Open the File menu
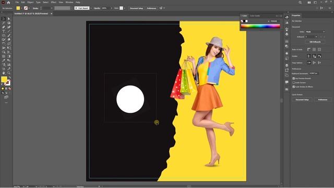Viewport: 334px width, 188px height. pyautogui.click(x=17, y=2)
